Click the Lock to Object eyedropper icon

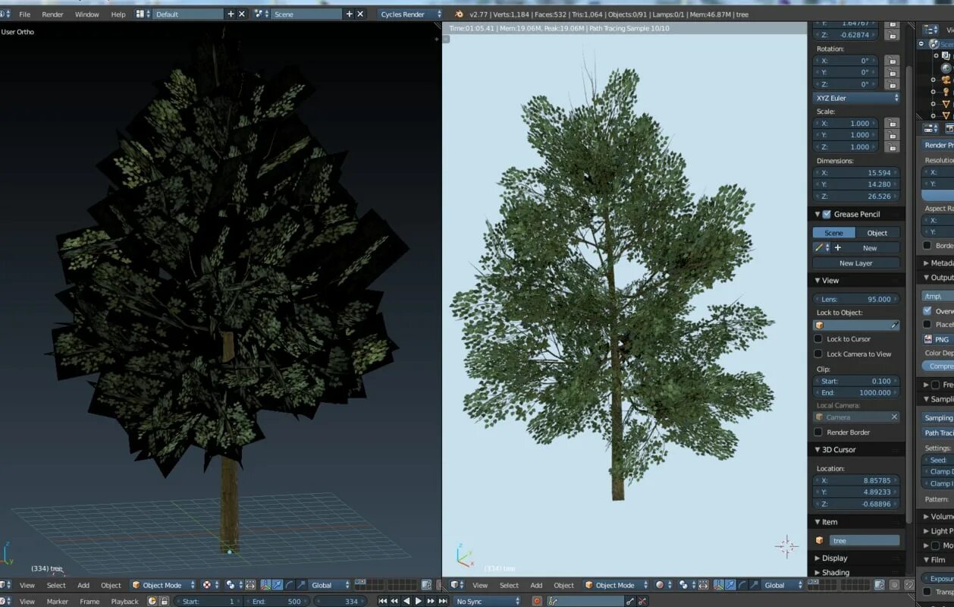pos(894,325)
